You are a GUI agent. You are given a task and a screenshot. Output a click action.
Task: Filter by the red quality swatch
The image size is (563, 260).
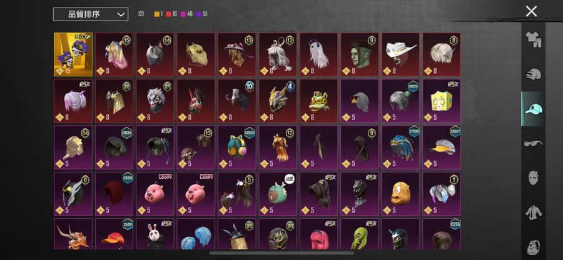(169, 14)
